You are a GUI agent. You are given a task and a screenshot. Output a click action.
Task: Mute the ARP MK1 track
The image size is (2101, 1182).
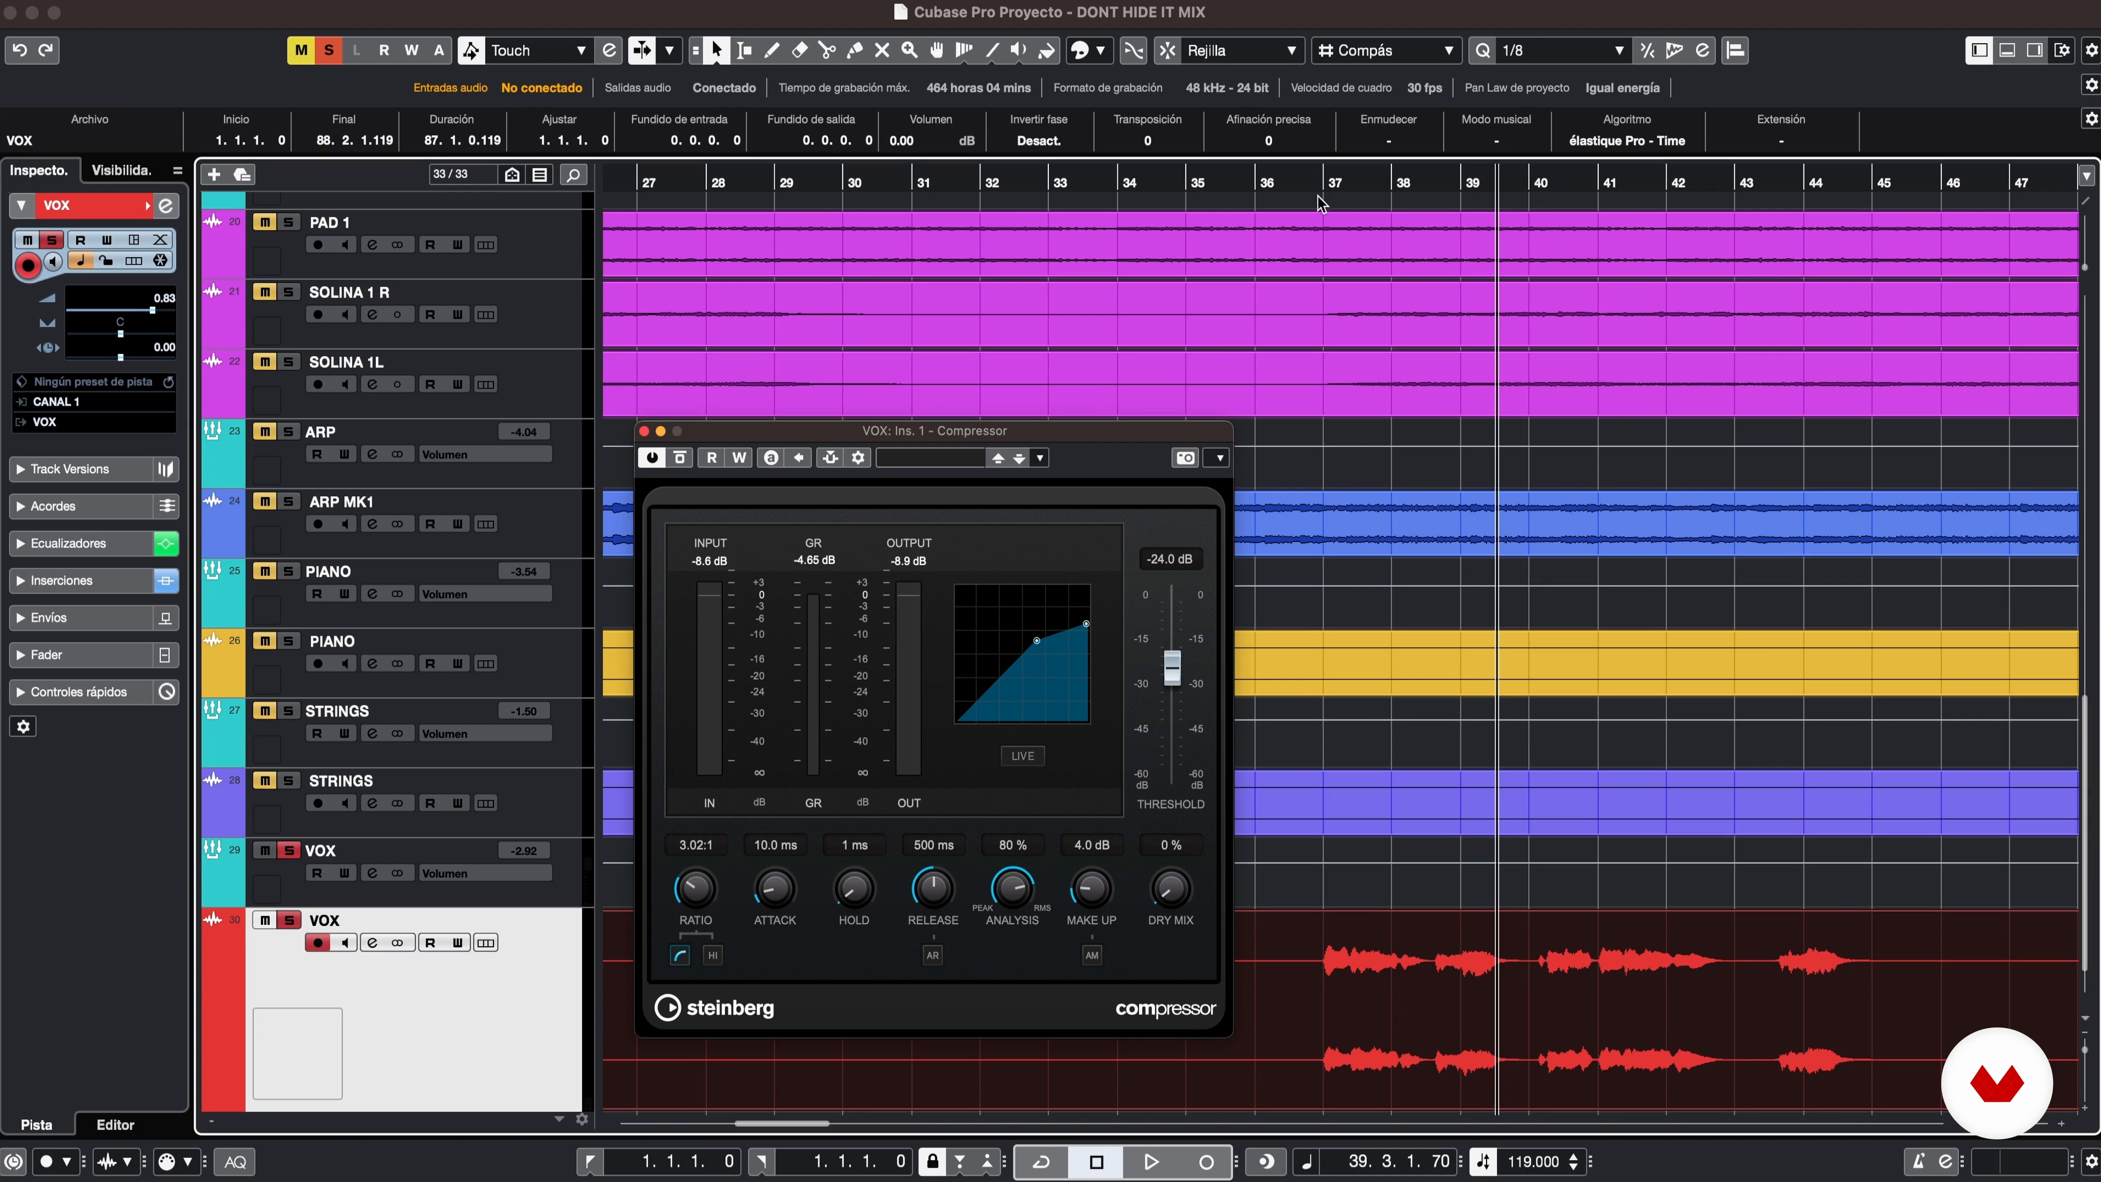(264, 501)
